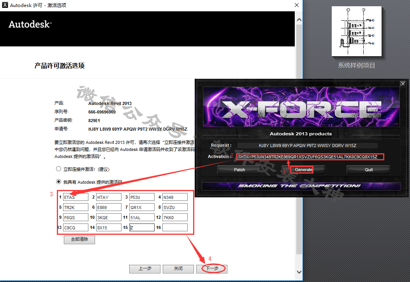
Task: Select the 我具有 Autodesk 提供的激活码 radio option
Action: click(58, 182)
